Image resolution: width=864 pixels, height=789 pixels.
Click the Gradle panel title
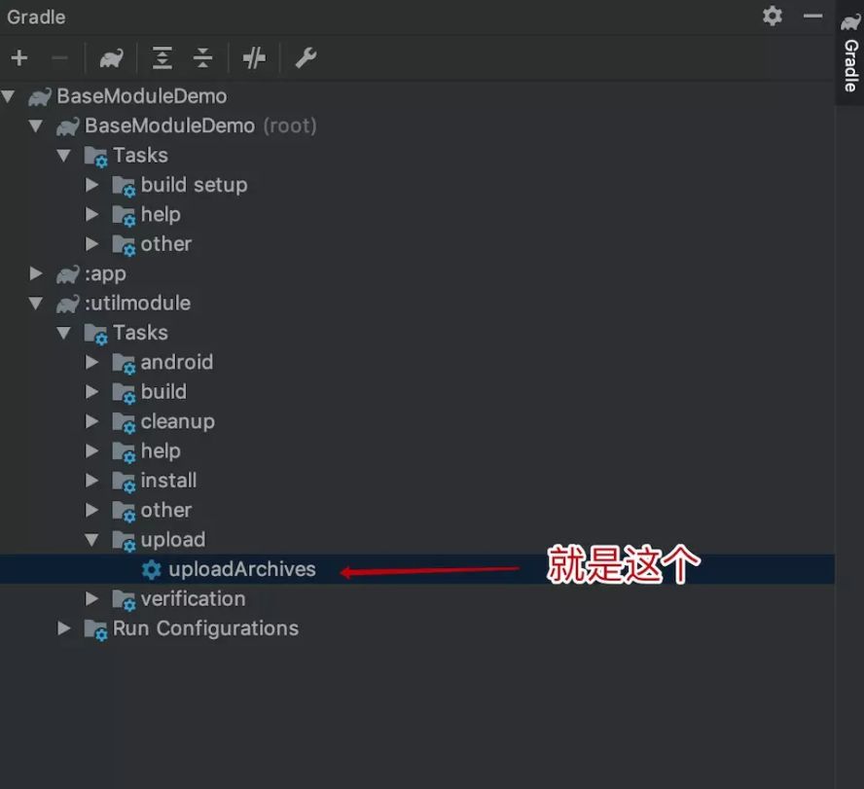(36, 18)
